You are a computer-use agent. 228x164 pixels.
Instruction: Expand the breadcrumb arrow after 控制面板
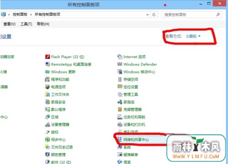pyautogui.click(x=31, y=15)
